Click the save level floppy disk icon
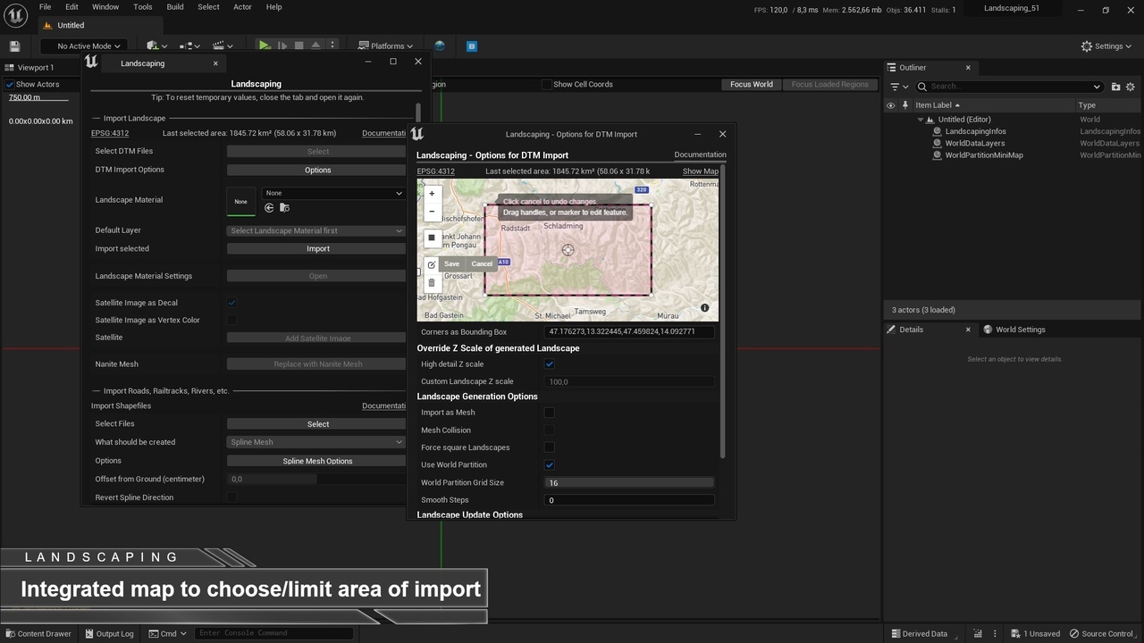The height and width of the screenshot is (643, 1144). point(14,46)
